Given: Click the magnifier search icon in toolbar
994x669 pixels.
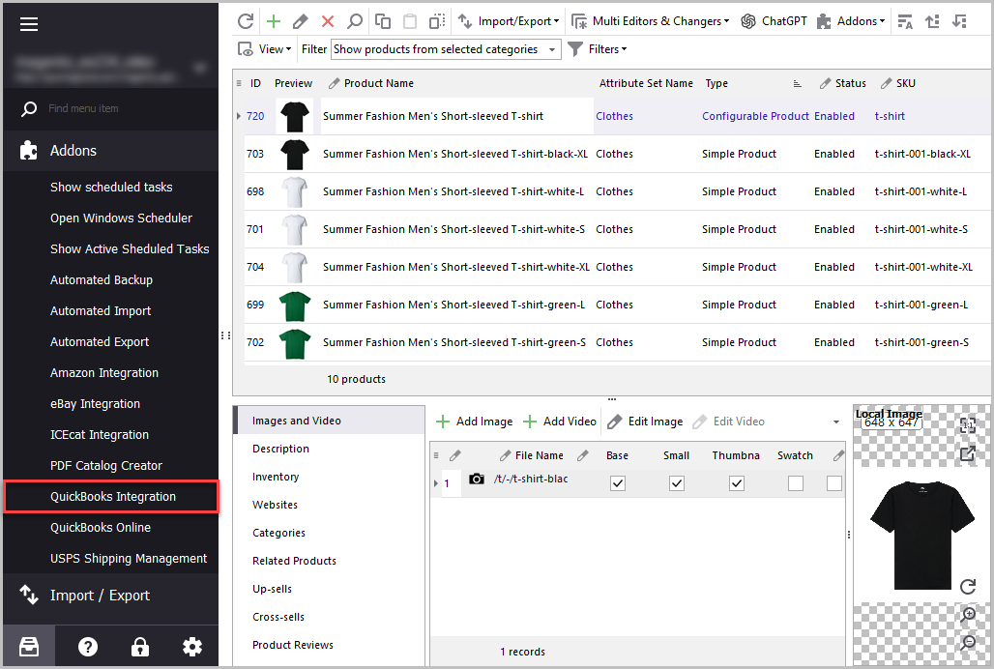Looking at the screenshot, I should pyautogui.click(x=355, y=21).
